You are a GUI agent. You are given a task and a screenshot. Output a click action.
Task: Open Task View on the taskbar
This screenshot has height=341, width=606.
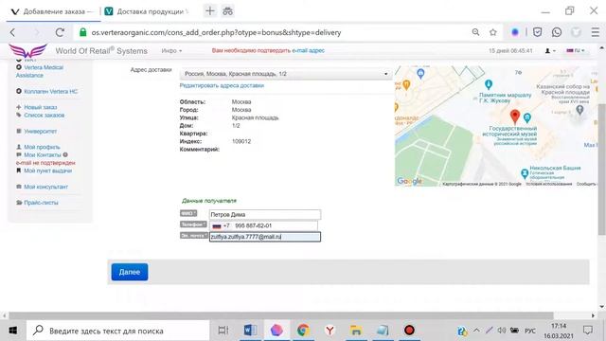(223, 331)
